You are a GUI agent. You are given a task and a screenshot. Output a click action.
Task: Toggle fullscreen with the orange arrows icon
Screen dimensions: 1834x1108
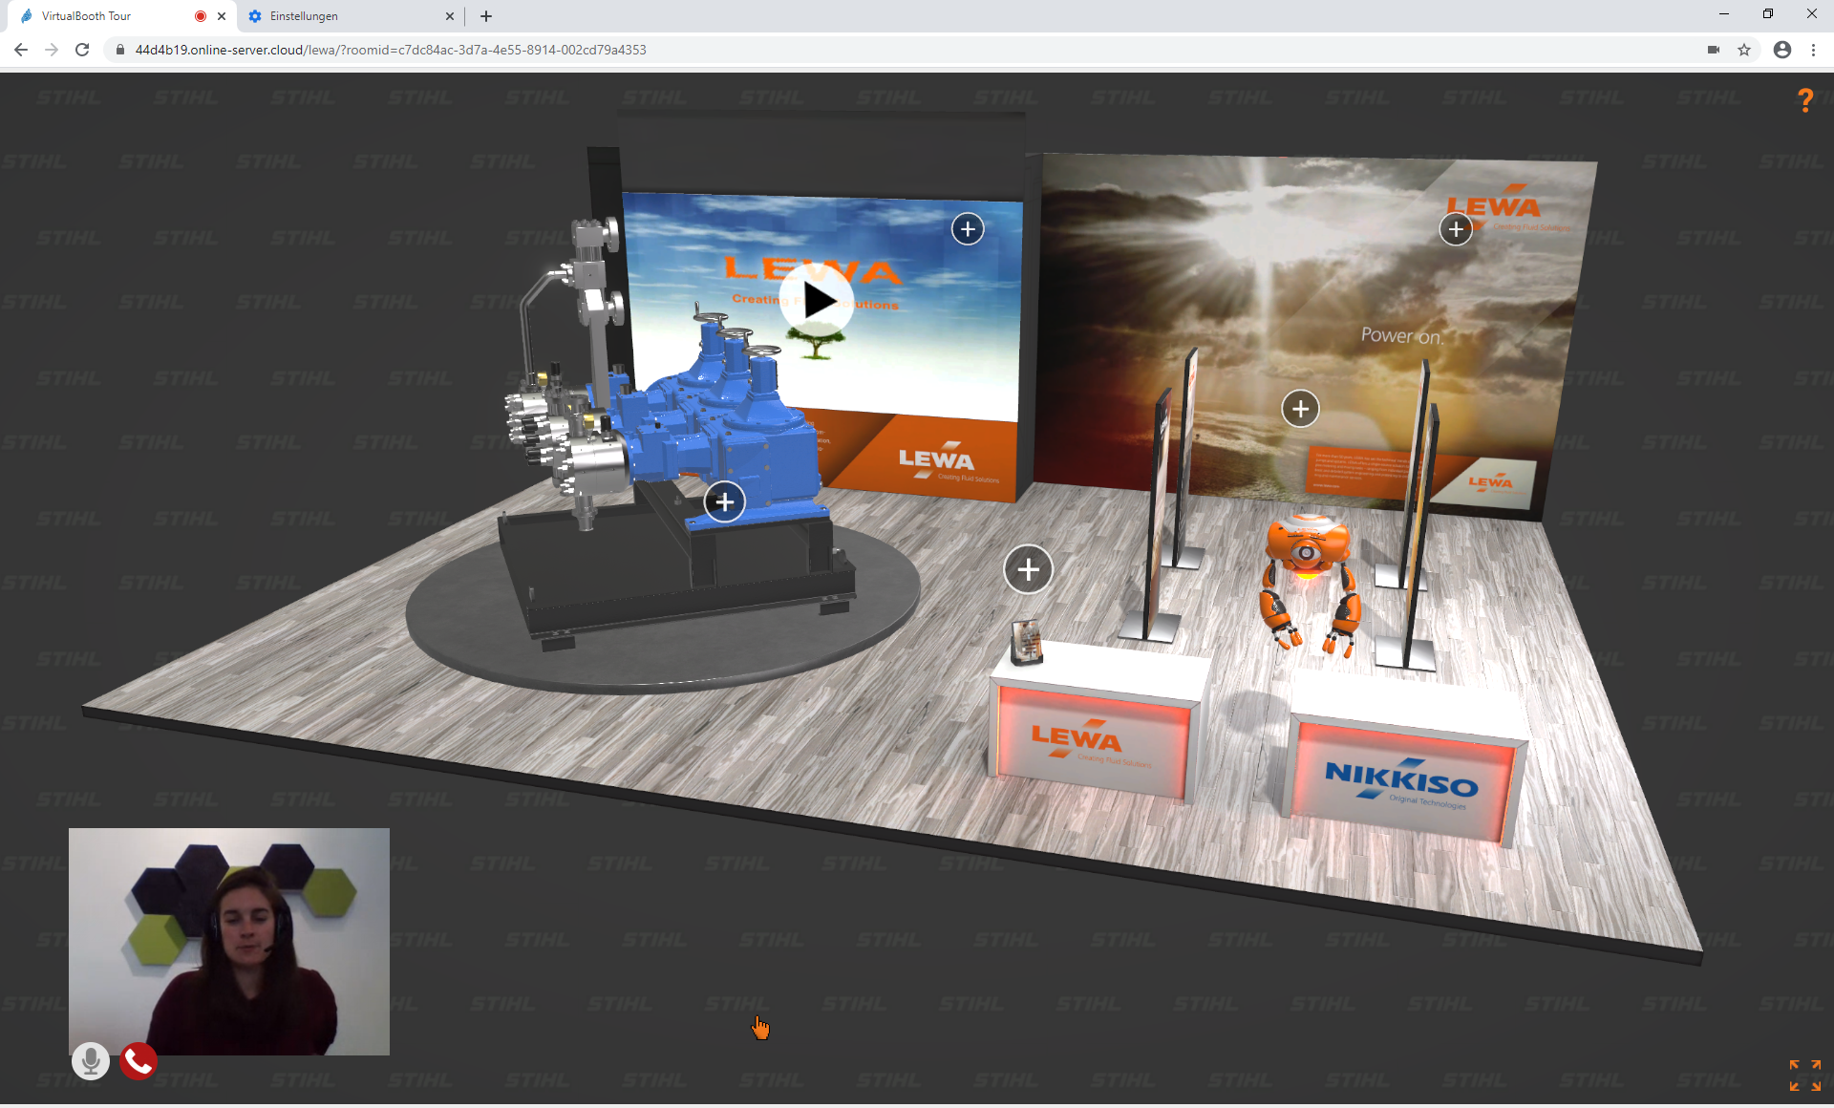pos(1804,1075)
